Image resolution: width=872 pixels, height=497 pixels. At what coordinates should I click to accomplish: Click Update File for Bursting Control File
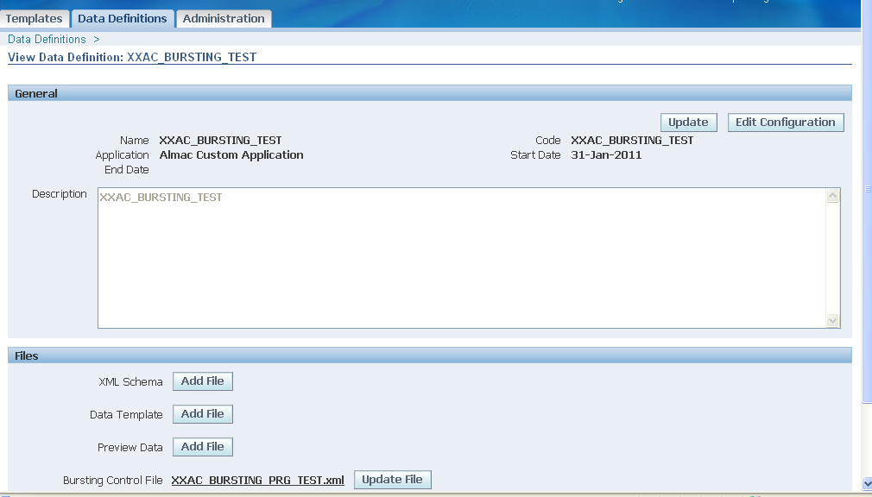point(392,480)
